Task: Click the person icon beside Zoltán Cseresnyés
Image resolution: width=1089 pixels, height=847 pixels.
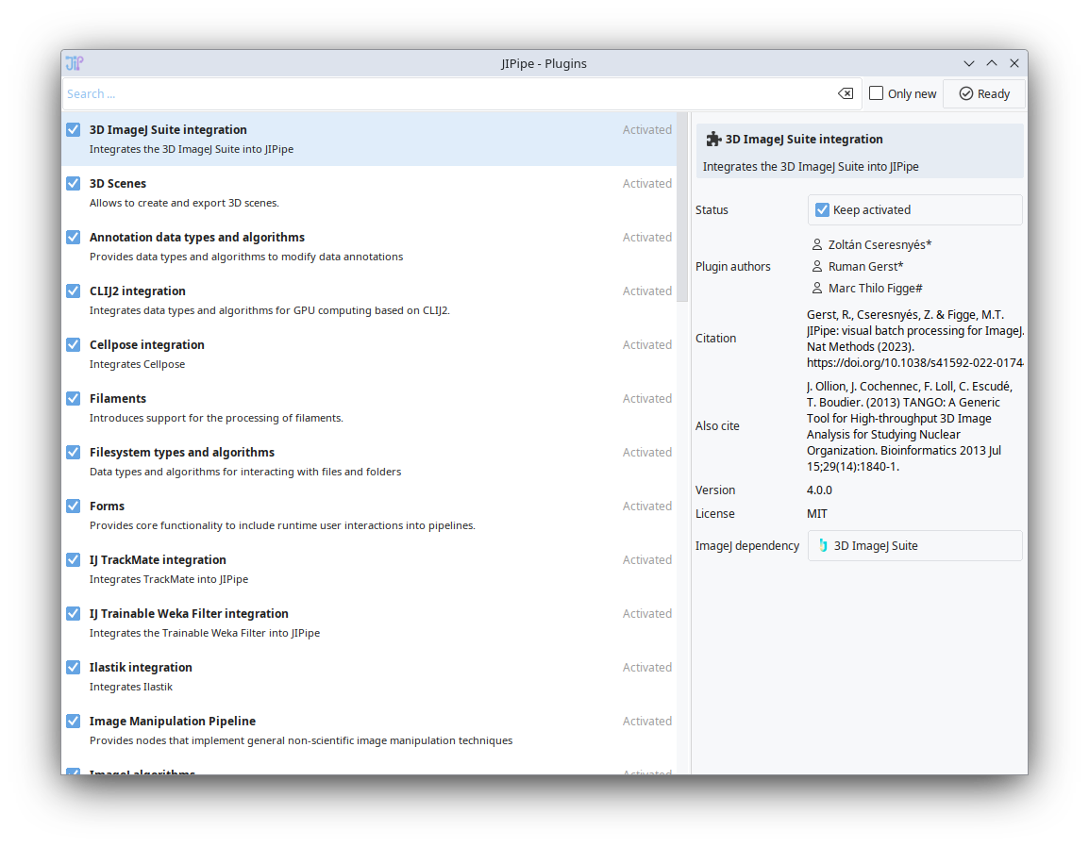Action: tap(817, 244)
